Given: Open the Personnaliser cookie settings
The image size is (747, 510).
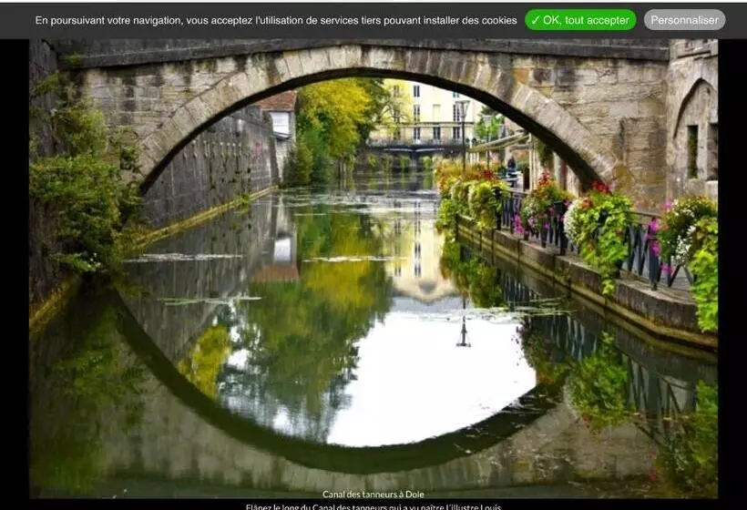Looking at the screenshot, I should [684, 20].
